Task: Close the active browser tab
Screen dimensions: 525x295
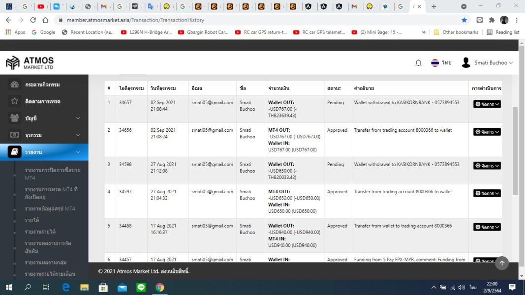Action: pyautogui.click(x=419, y=6)
